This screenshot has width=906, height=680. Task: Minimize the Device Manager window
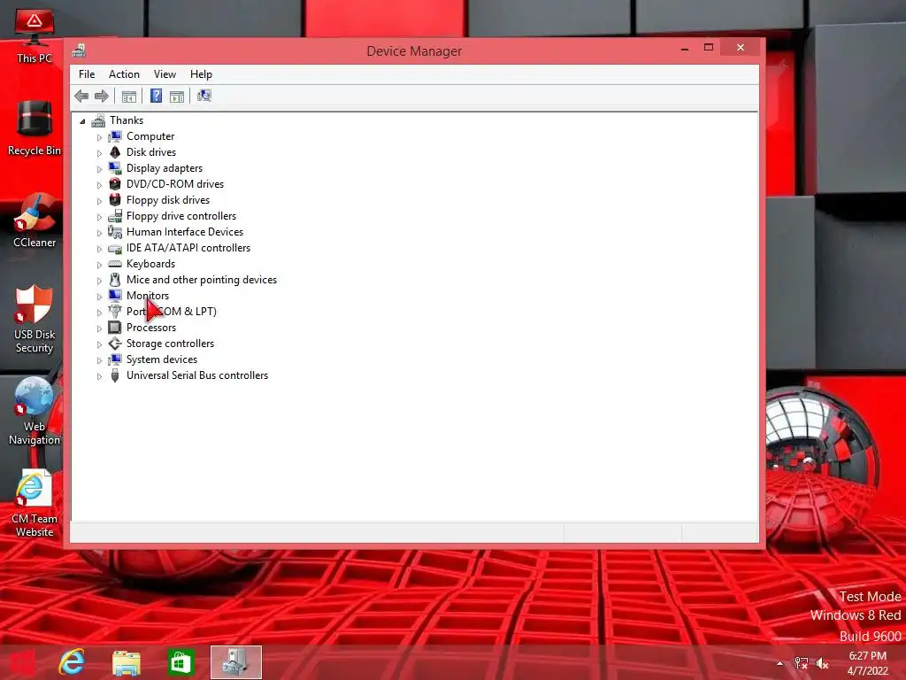click(685, 48)
